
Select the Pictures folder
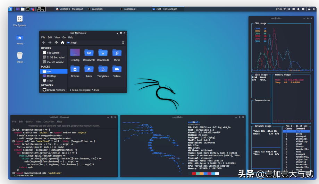point(75,71)
